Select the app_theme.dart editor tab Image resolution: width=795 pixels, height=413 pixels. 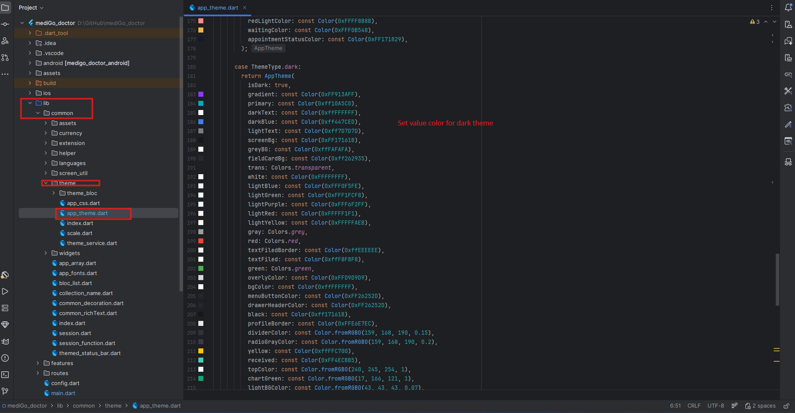click(x=217, y=8)
